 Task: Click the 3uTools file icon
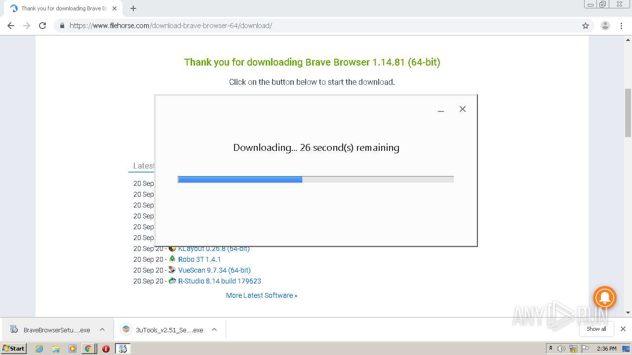click(126, 329)
